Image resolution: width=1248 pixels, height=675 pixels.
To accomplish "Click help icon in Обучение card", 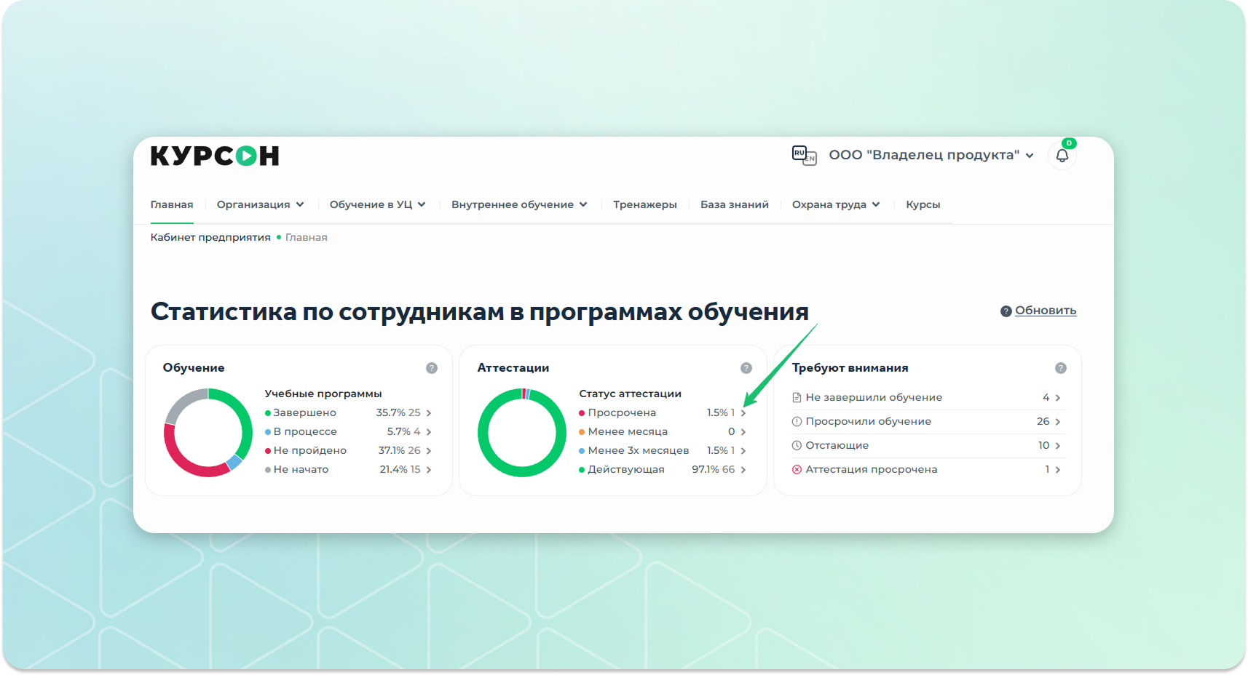I will 432,368.
